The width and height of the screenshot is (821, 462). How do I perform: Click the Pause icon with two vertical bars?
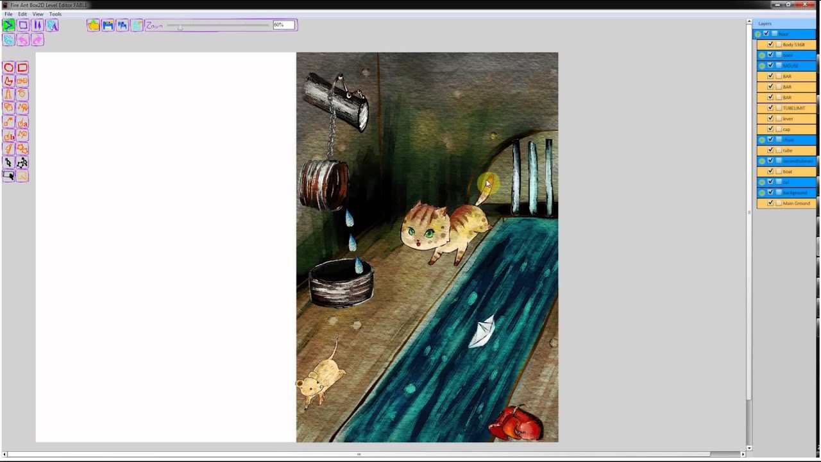pos(38,25)
